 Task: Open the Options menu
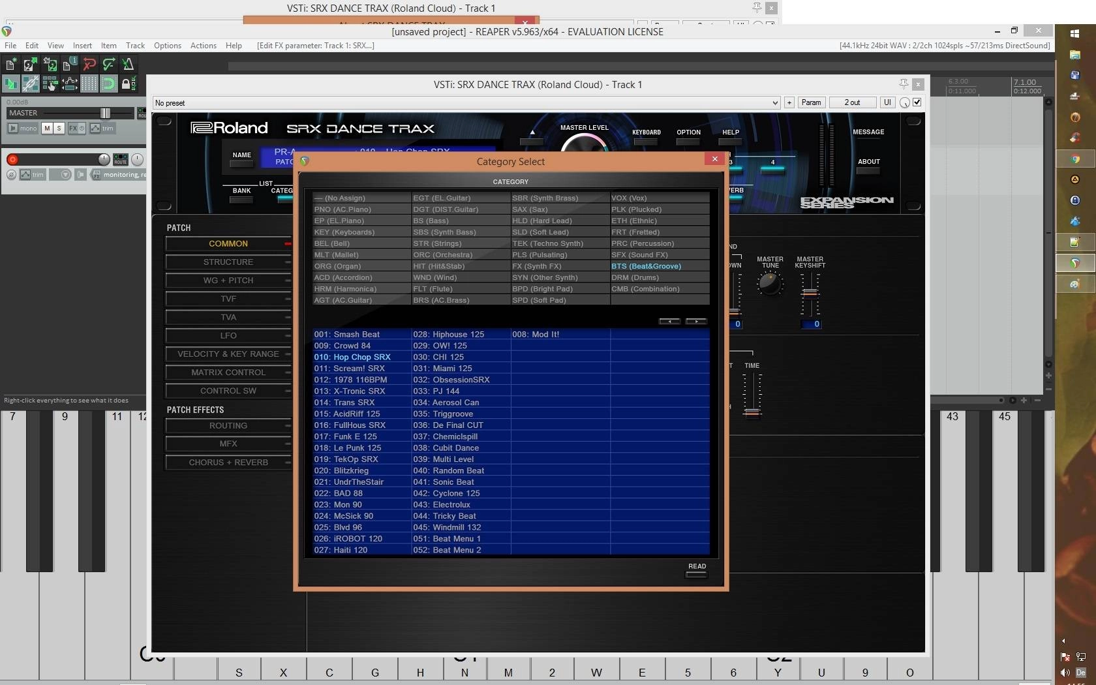168,46
